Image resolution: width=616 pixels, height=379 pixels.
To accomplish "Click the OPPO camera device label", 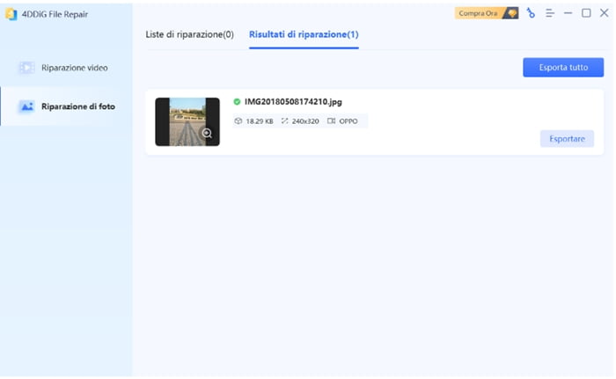I will [x=348, y=121].
